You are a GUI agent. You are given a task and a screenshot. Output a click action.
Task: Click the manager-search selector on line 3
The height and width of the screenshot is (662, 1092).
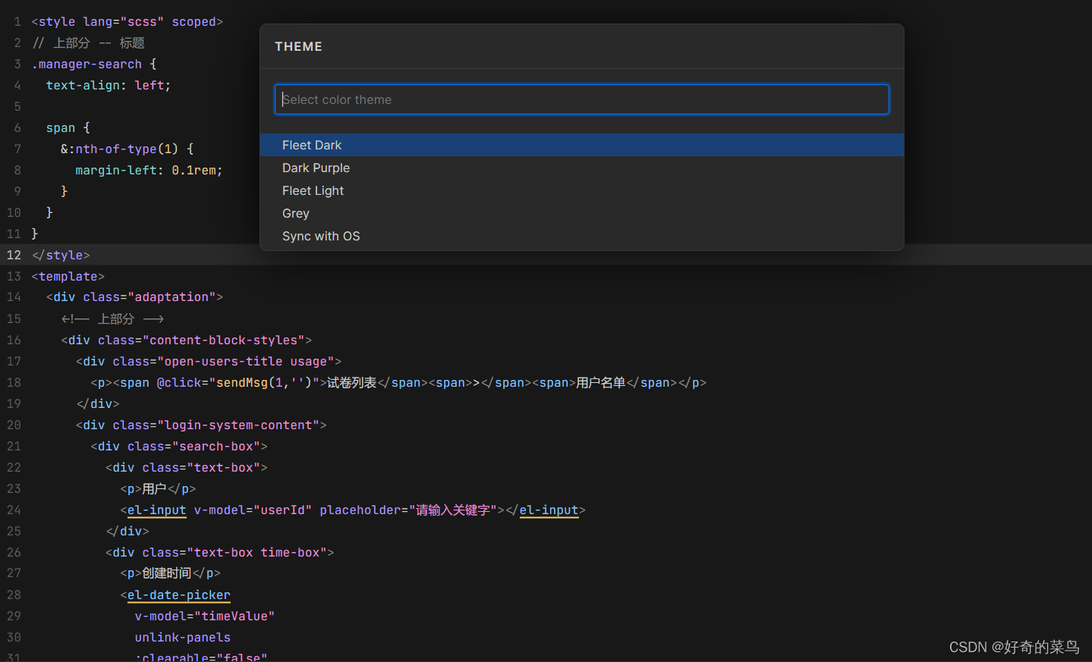point(86,64)
